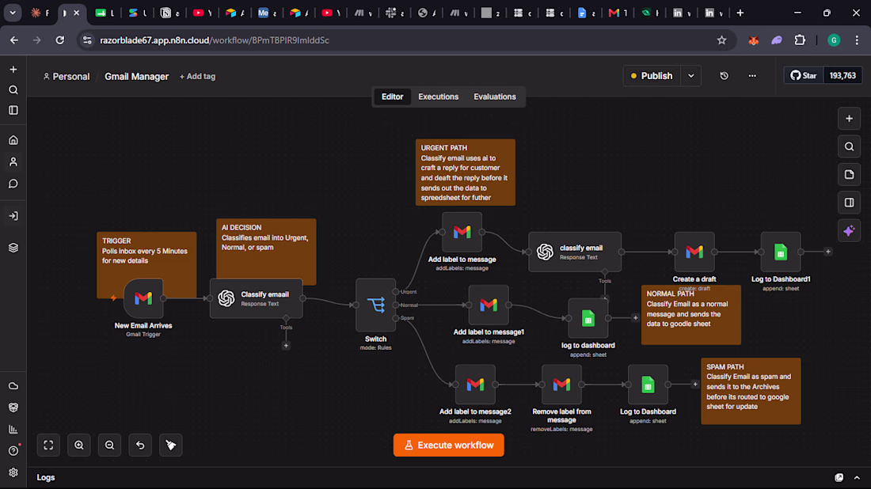Open the browser tab search dropdown

(12, 12)
